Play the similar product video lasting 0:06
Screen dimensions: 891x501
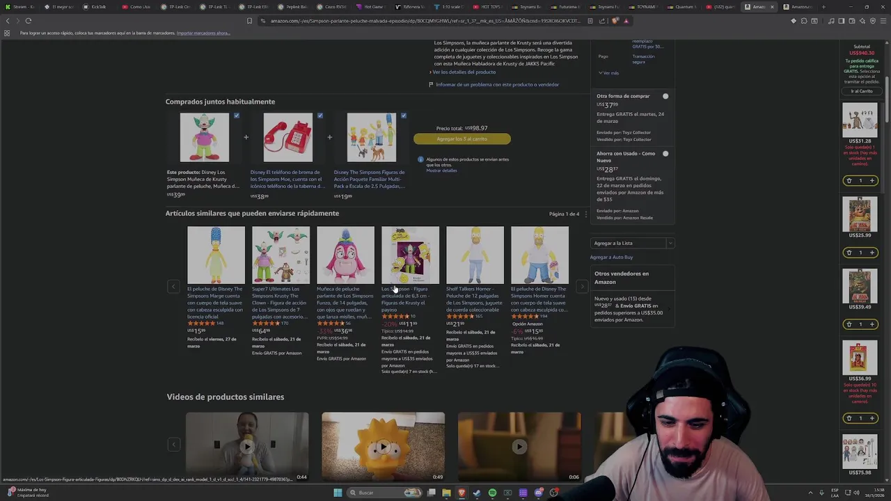[x=519, y=447]
